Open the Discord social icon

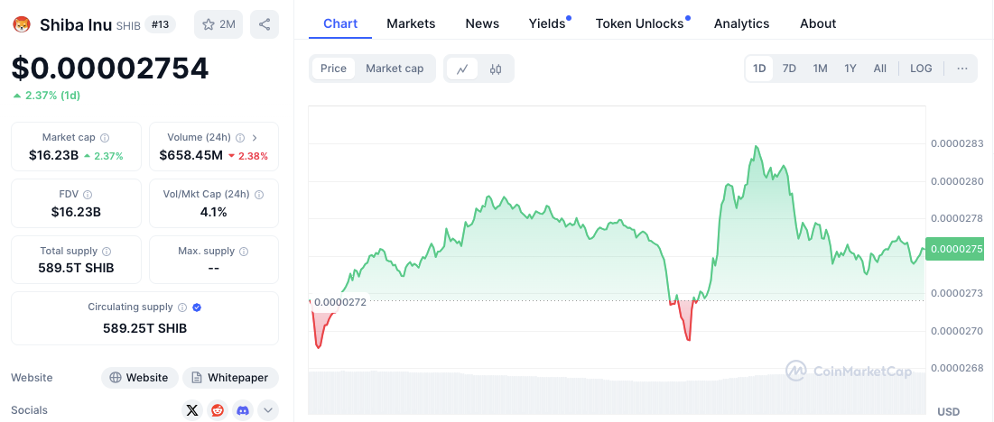point(243,410)
